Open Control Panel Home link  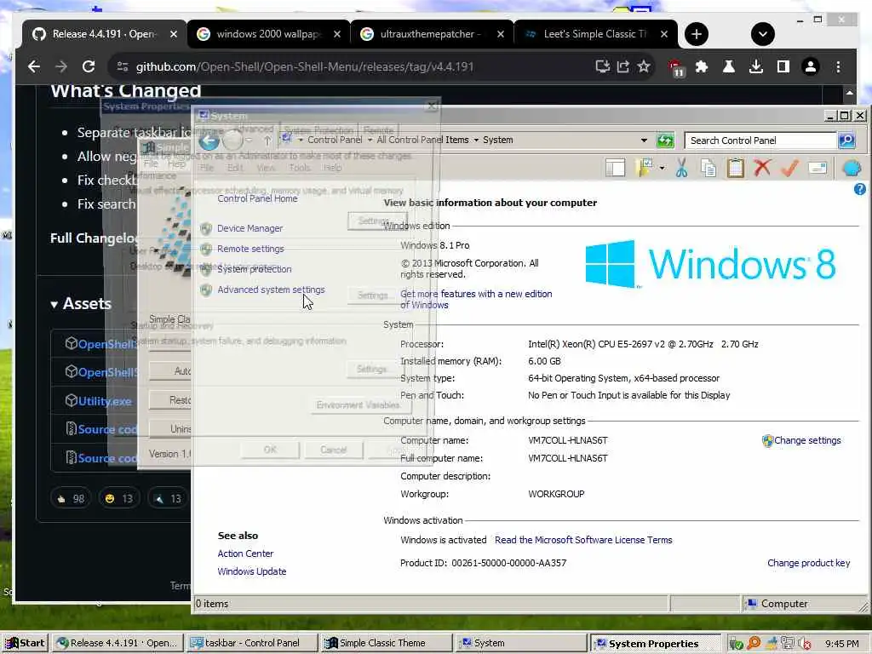(x=257, y=198)
